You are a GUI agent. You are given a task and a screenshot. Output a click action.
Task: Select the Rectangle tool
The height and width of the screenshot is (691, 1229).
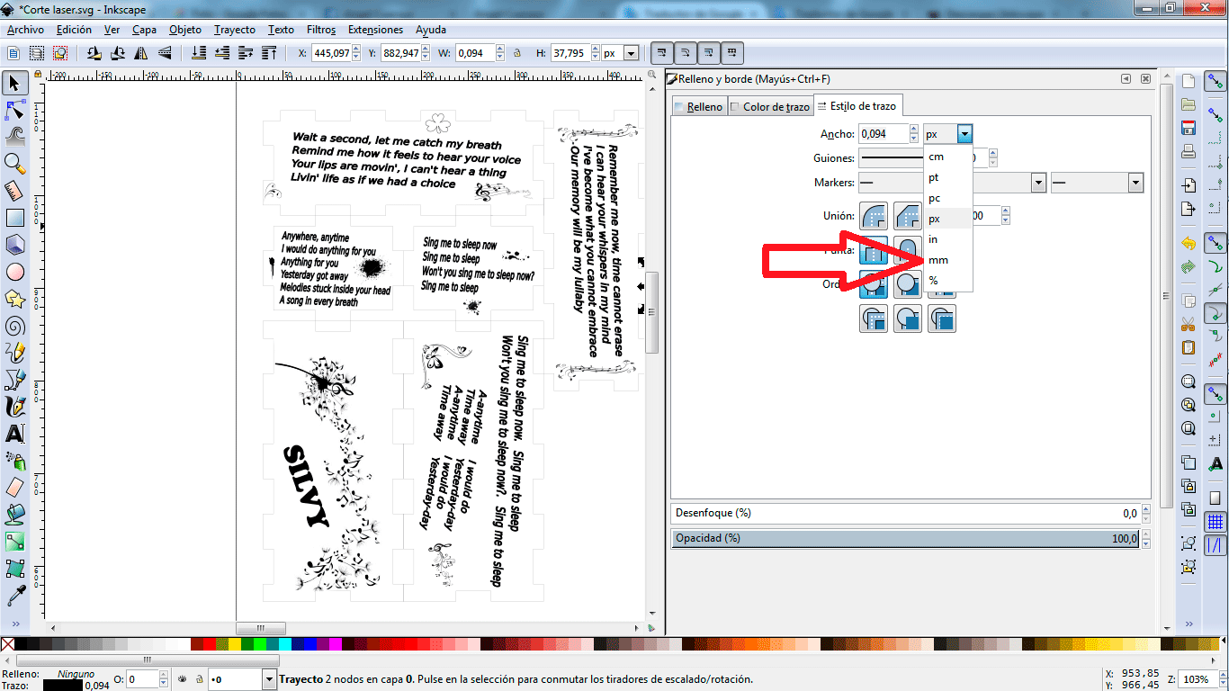pyautogui.click(x=14, y=218)
